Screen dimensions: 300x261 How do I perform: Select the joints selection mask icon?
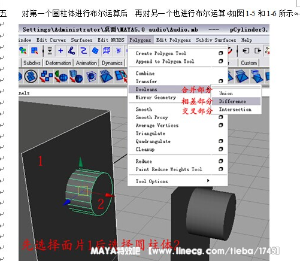click(x=71, y=51)
